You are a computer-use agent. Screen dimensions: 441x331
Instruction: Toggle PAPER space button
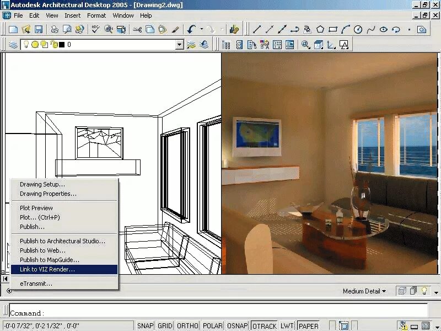click(308, 325)
